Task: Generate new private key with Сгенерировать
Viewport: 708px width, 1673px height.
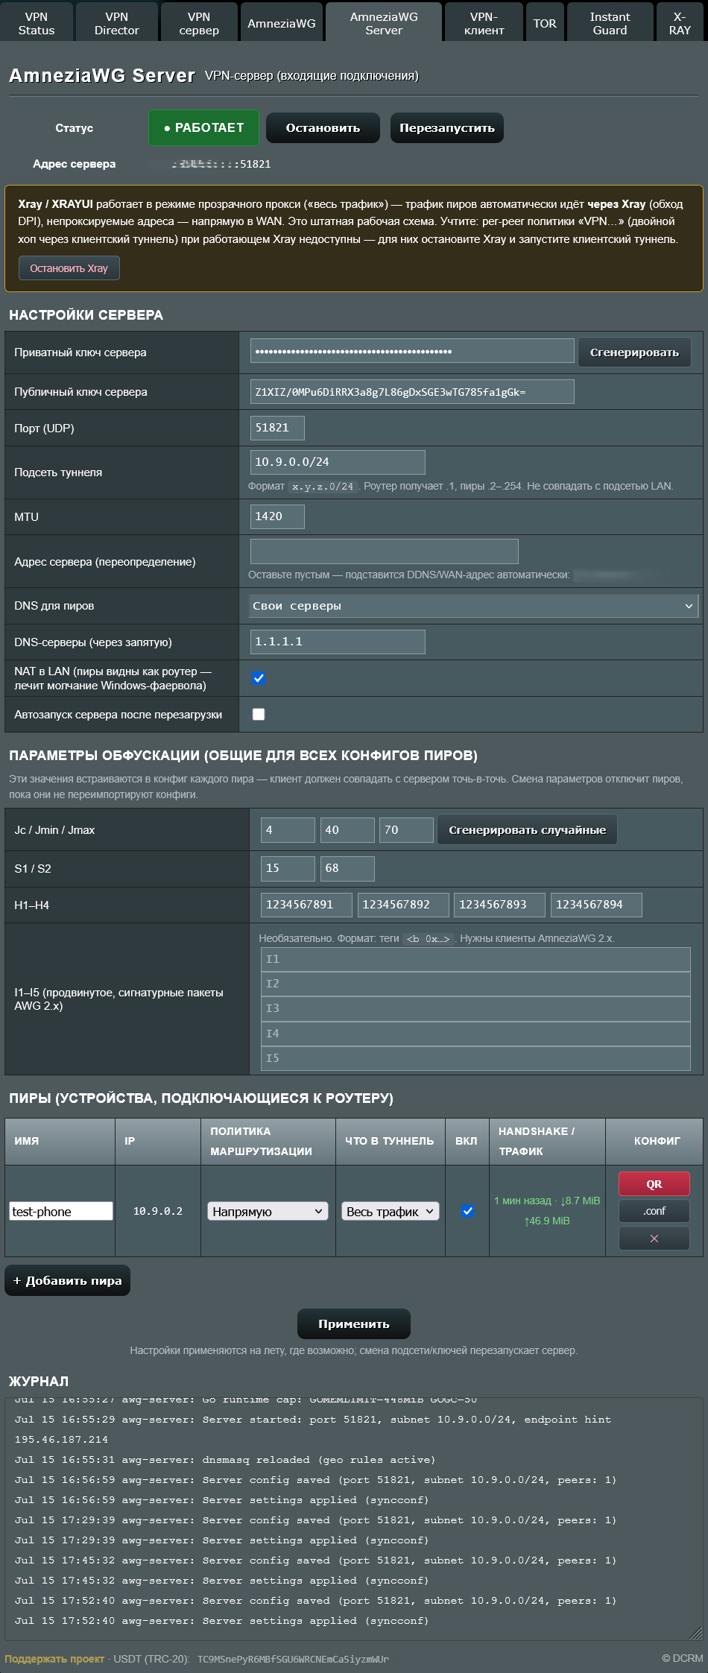Action: coord(634,352)
